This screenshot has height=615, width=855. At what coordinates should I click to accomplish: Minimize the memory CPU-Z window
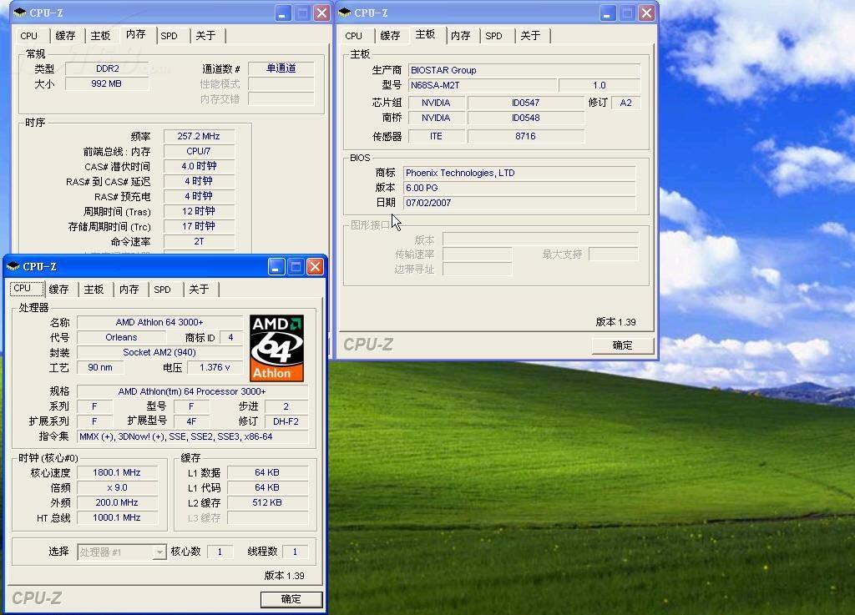pos(282,13)
